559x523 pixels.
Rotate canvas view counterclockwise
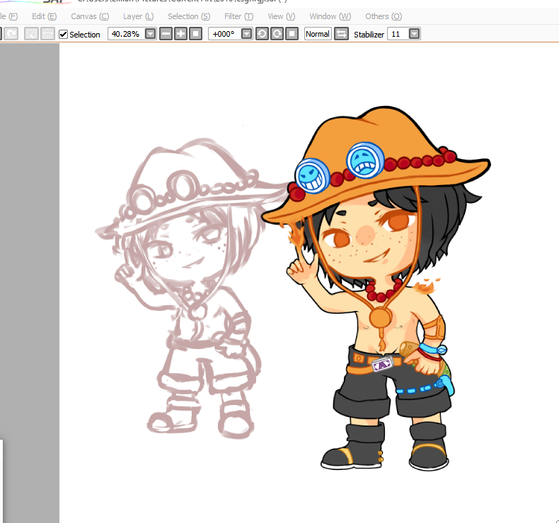point(262,34)
